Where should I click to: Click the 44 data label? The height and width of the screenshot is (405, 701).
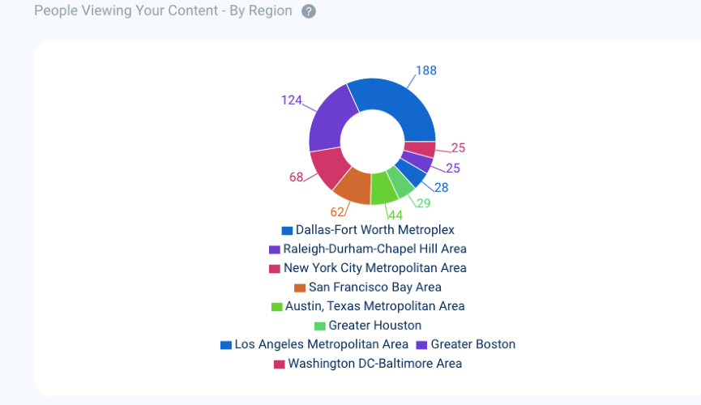pos(395,215)
